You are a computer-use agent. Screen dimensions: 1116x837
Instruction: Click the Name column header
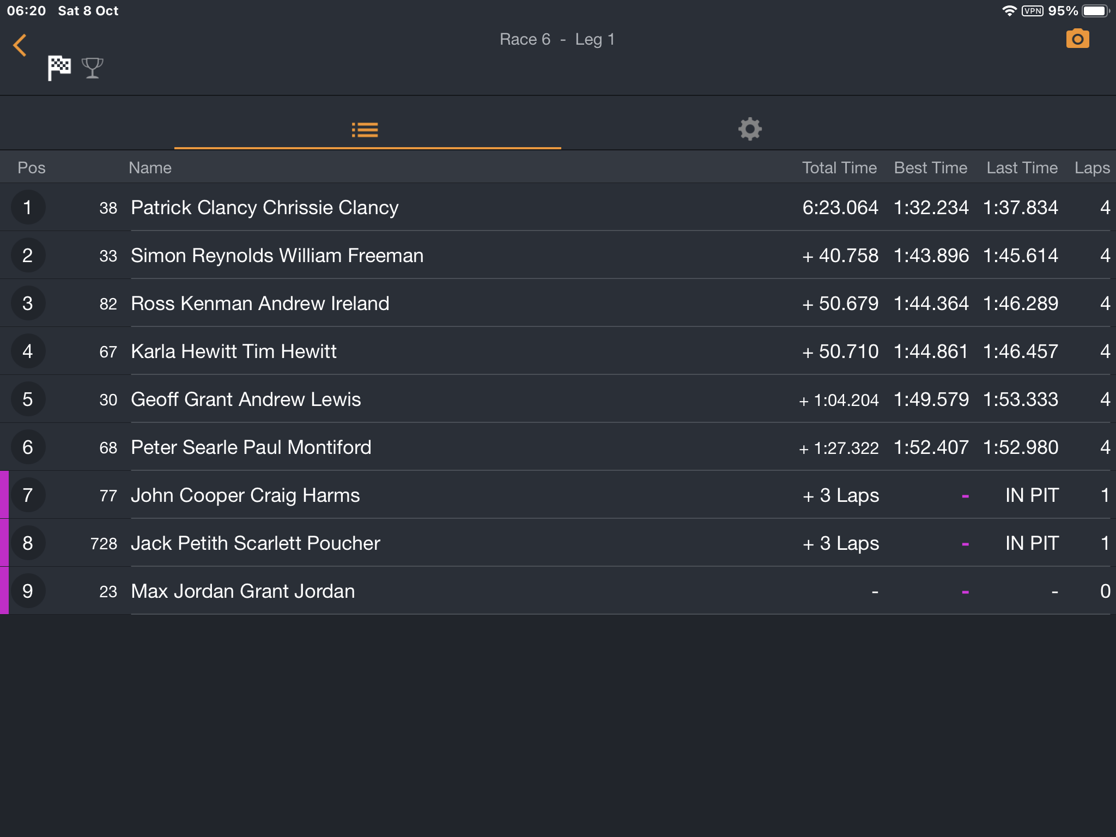(x=150, y=168)
